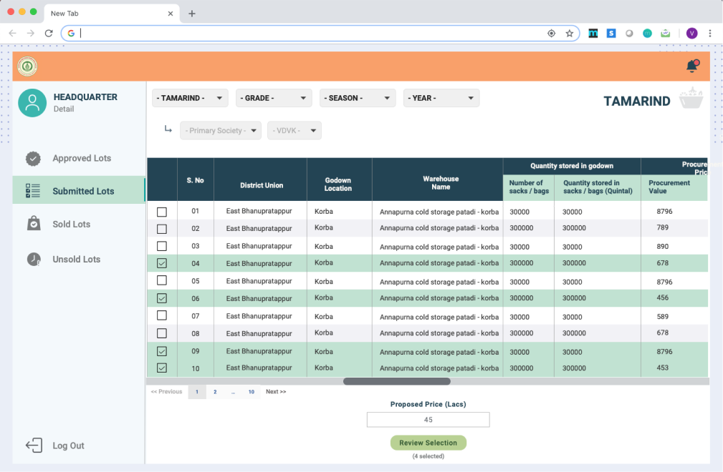Click the Google icon in address bar
This screenshot has width=723, height=472.
pos(71,33)
